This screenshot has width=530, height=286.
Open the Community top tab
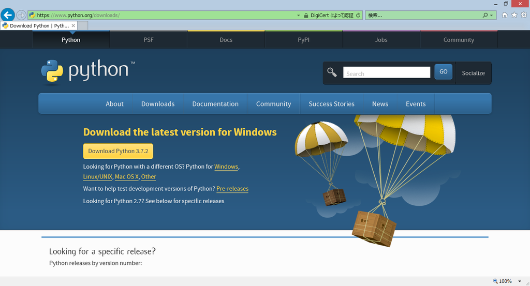459,40
